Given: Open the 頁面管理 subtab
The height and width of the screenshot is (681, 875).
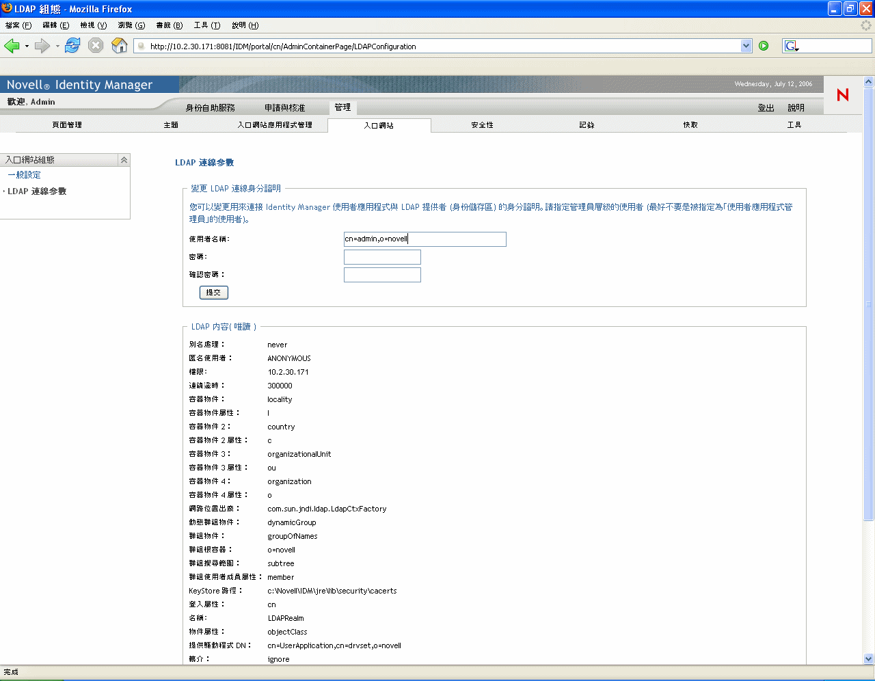Looking at the screenshot, I should (x=67, y=125).
